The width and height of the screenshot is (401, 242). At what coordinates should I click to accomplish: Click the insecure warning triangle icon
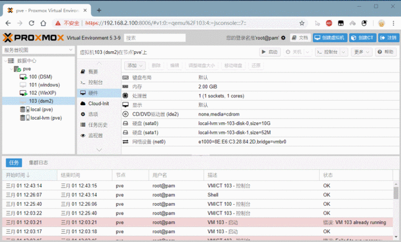[x=58, y=23]
